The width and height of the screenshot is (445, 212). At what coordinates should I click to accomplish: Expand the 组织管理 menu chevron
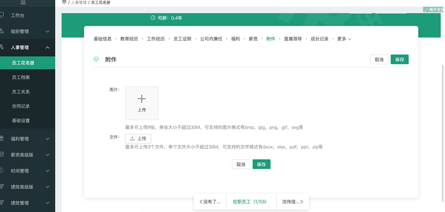point(48,32)
